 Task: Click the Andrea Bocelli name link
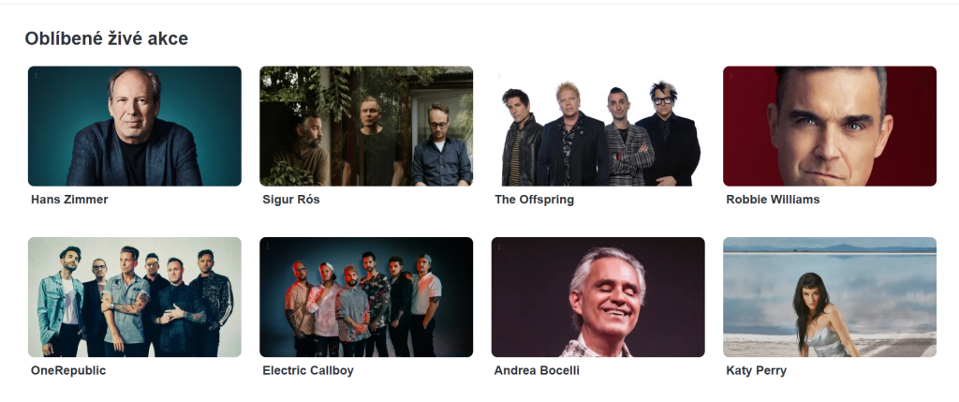click(537, 371)
